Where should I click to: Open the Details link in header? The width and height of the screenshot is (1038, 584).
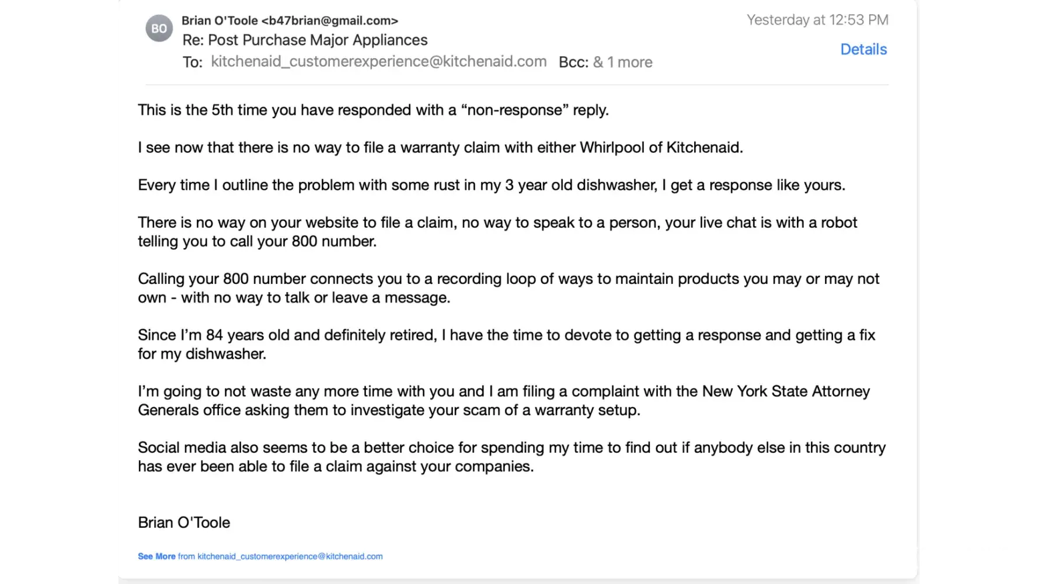pos(863,50)
